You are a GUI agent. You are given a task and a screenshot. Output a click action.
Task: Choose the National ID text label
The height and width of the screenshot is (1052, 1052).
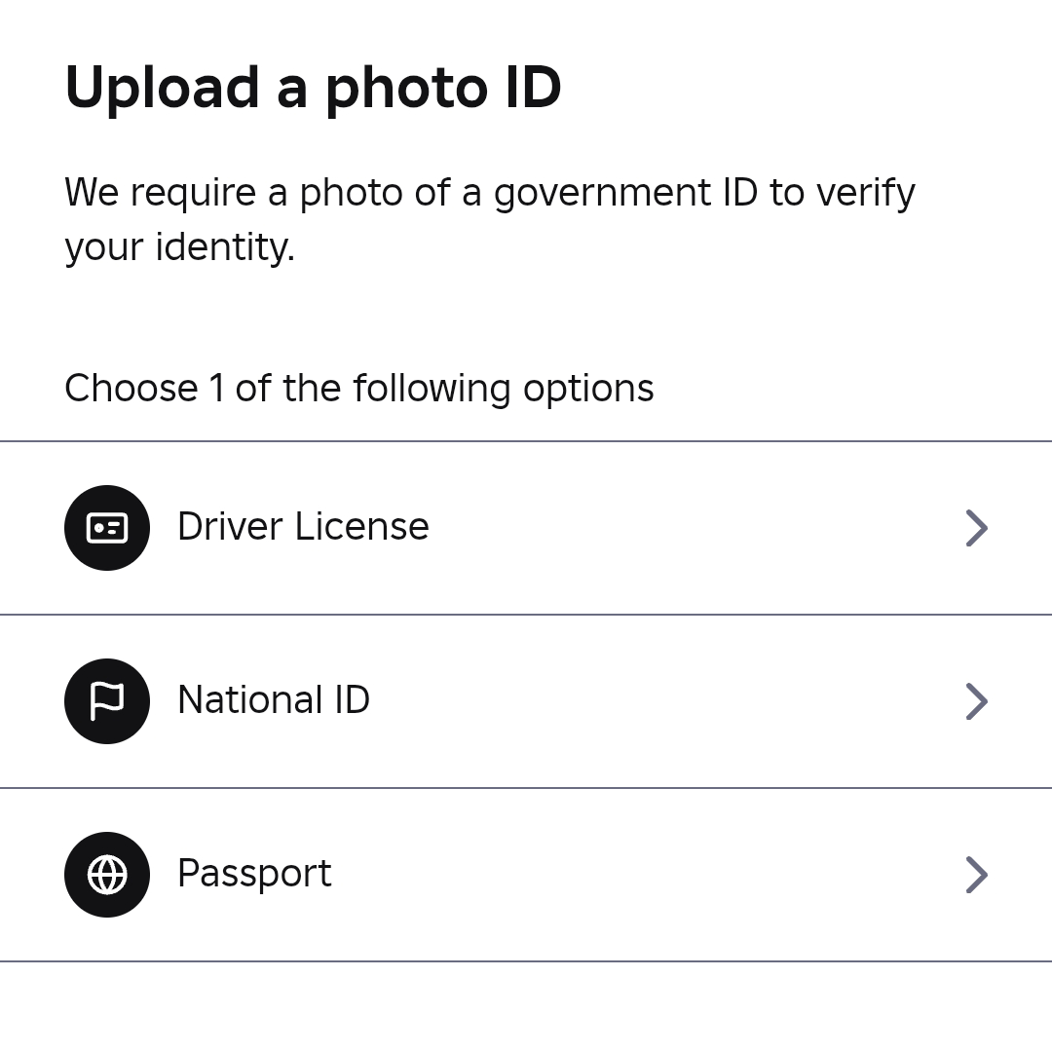coord(274,700)
